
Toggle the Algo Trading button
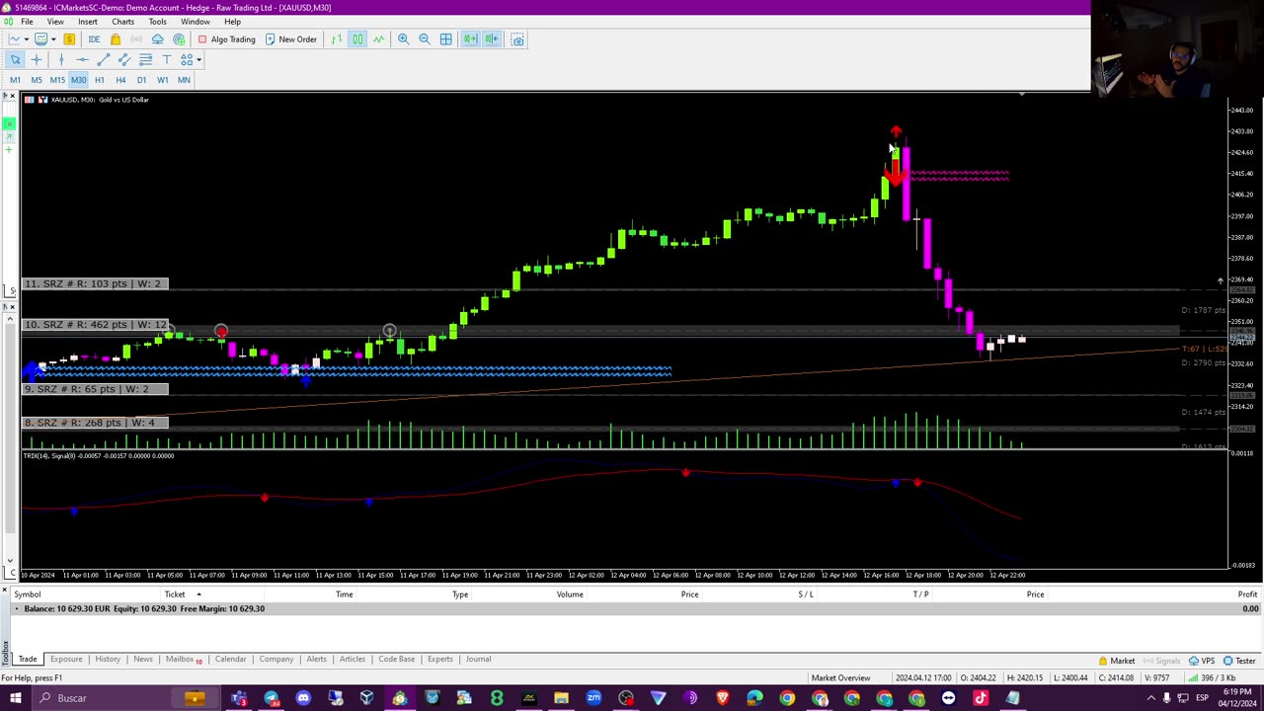click(226, 39)
